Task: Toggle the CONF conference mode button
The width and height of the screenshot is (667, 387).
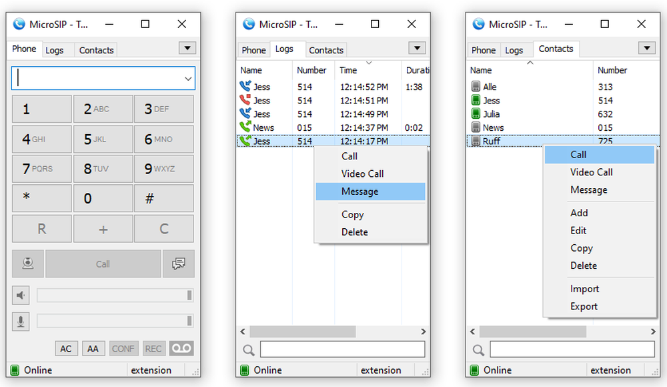Action: click(x=123, y=348)
